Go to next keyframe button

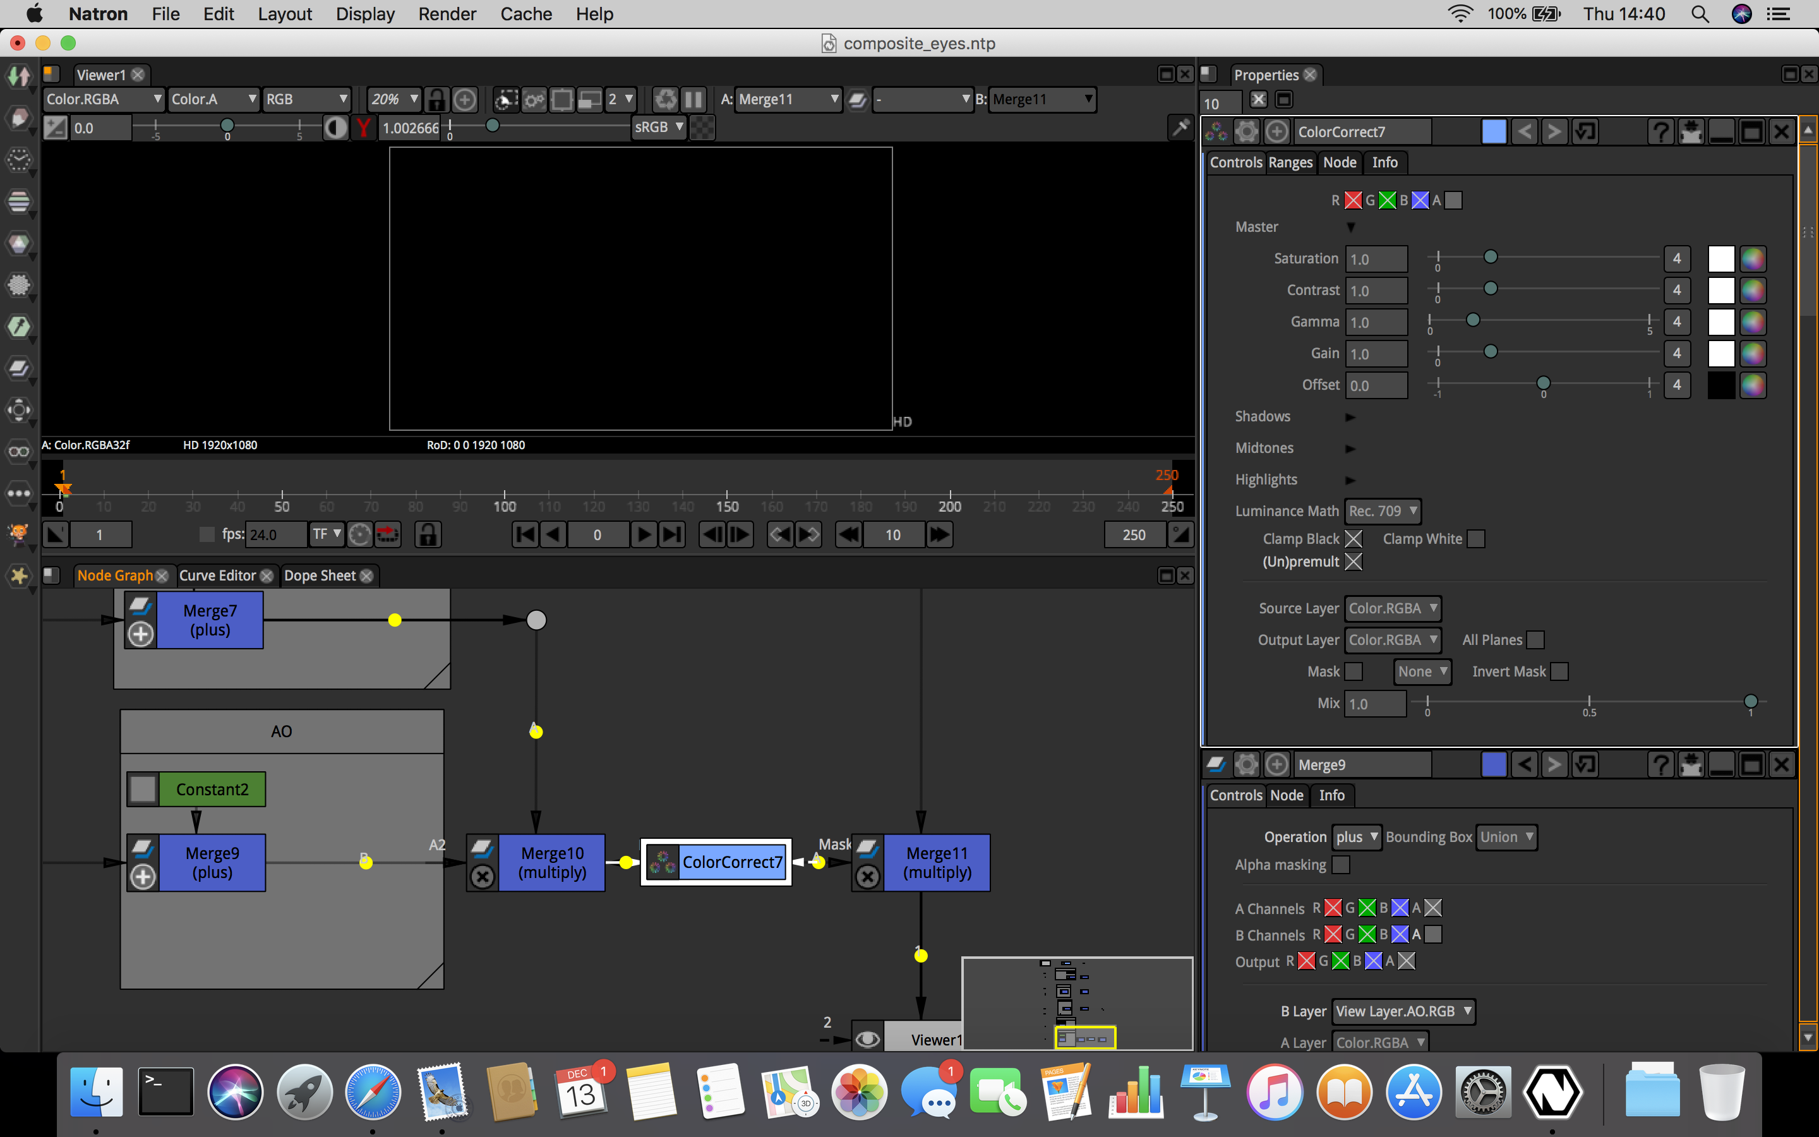(x=809, y=534)
